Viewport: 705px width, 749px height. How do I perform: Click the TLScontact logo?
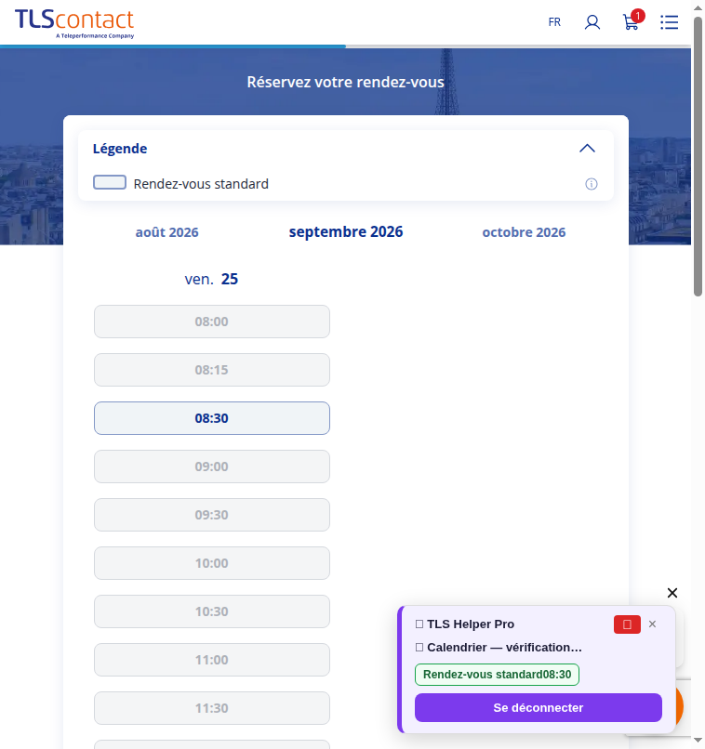(74, 23)
